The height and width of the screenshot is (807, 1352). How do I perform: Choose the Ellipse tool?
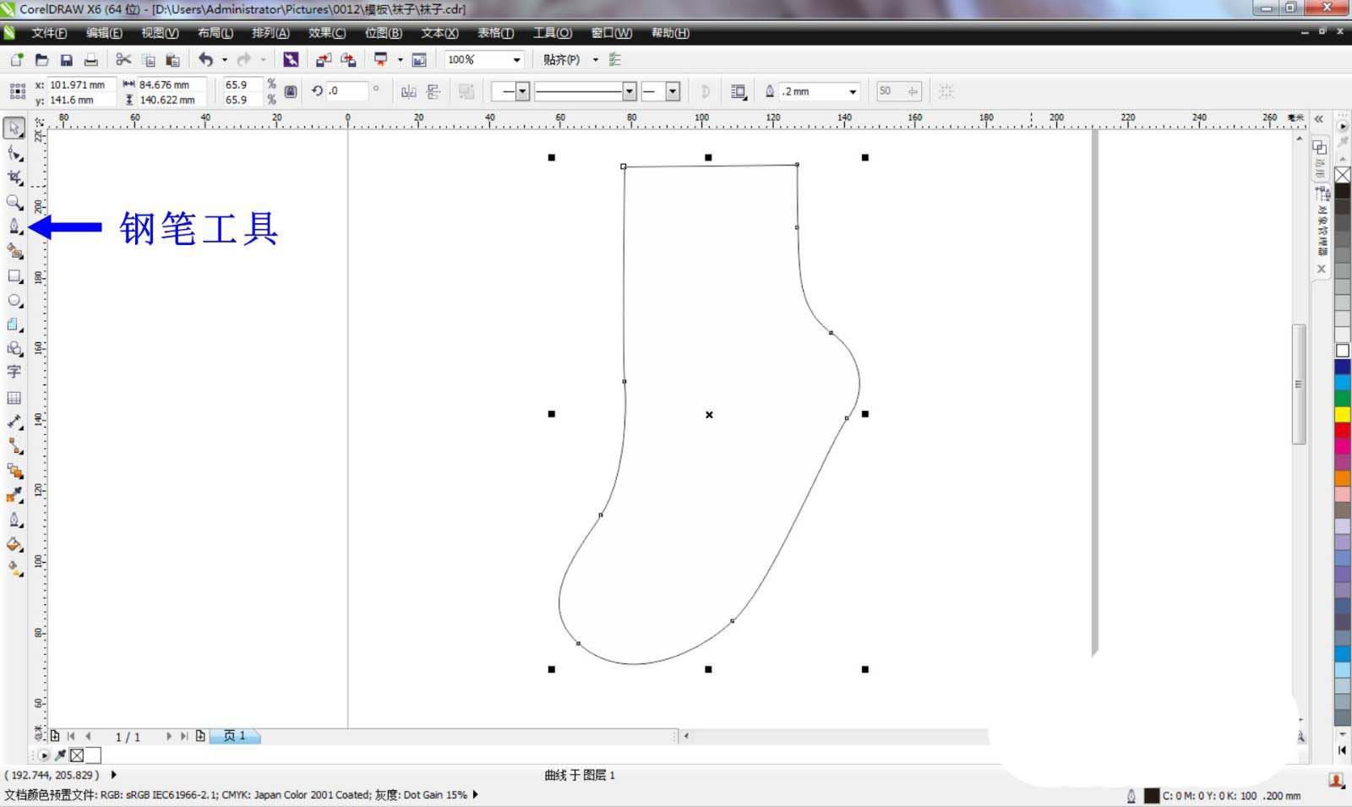[x=14, y=300]
